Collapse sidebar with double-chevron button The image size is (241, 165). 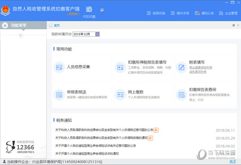[x=21, y=35]
